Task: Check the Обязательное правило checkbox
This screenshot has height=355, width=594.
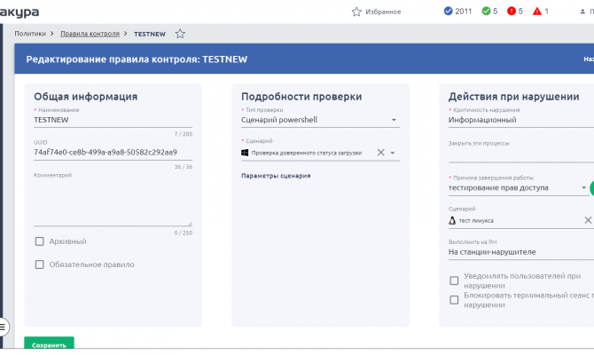Action: [x=39, y=264]
